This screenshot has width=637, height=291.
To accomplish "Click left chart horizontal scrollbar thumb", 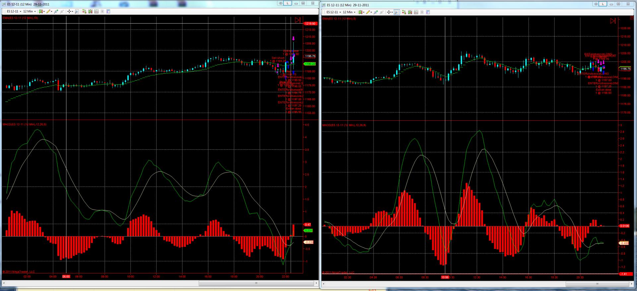I will 256,283.
